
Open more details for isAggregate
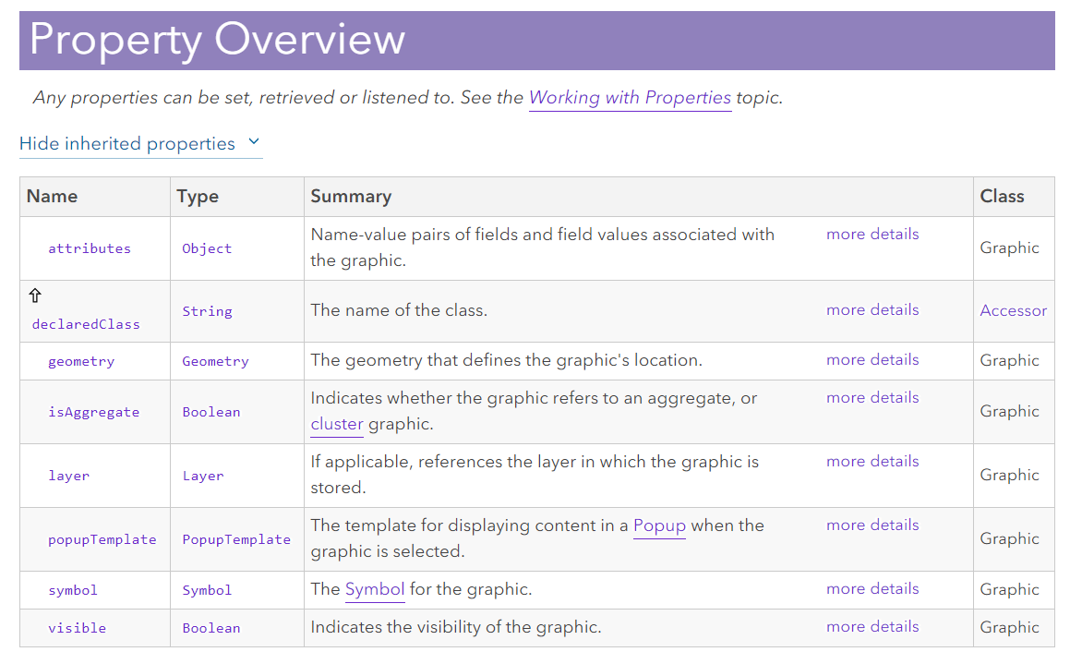(x=872, y=397)
